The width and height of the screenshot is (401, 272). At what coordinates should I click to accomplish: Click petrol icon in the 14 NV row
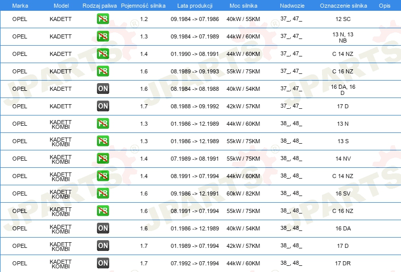[103, 159]
